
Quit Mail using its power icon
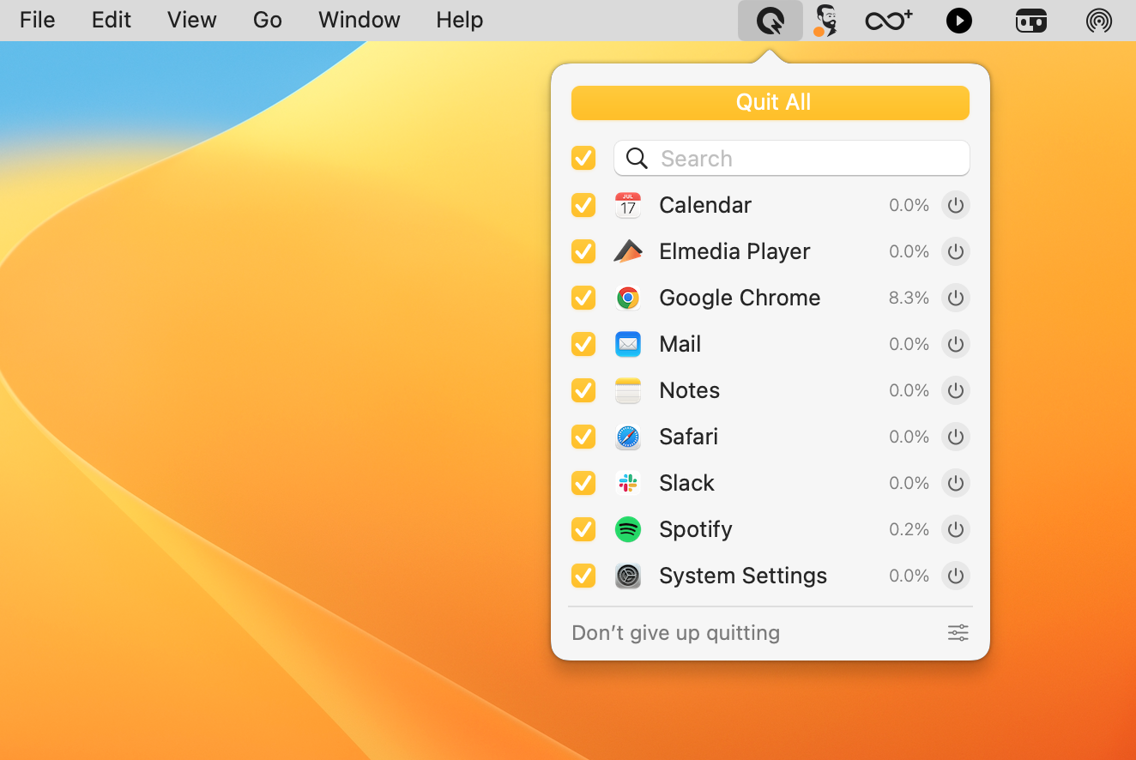tap(956, 344)
